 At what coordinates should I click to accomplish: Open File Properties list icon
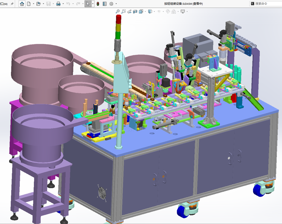click(104, 4)
